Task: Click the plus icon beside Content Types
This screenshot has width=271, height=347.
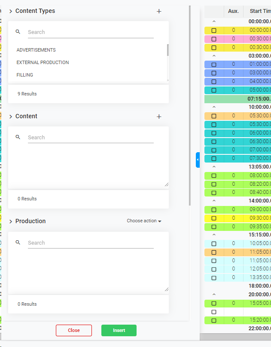Action: [x=159, y=11]
